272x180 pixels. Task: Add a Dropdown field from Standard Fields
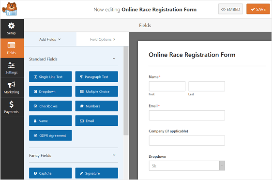50,91
